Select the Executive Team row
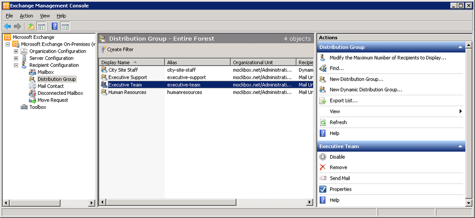The width and height of the screenshot is (475, 218). tap(206, 85)
